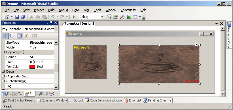Viewport: 233px width, 110px height.
Task: Pin the Properties panel with the auto-hide pushpin
Action: (x=51, y=23)
